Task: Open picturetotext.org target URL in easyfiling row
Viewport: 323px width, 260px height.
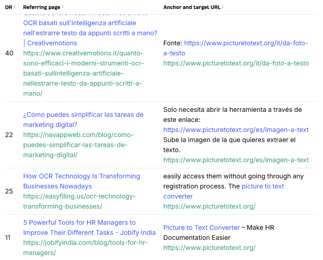Action: (209, 206)
